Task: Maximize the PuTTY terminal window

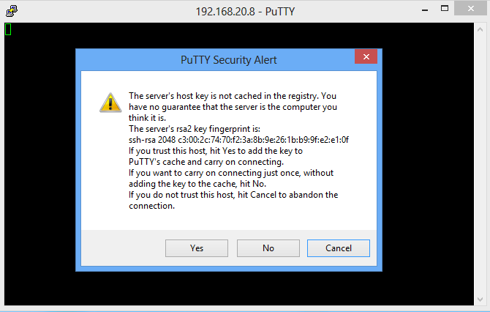Action: pos(445,9)
